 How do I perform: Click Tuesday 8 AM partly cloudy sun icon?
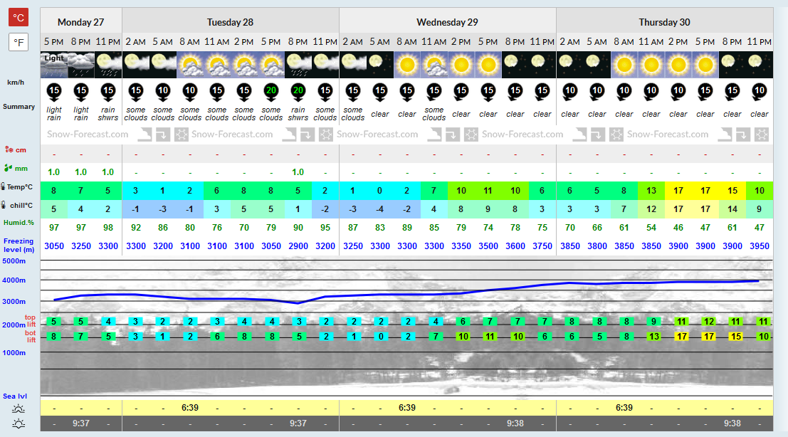[190, 65]
